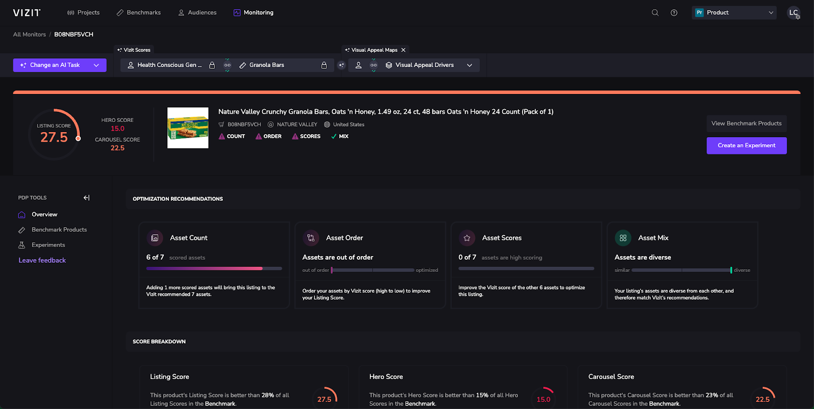Open the Benchmarks menu item
This screenshot has height=409, width=814.
click(138, 13)
